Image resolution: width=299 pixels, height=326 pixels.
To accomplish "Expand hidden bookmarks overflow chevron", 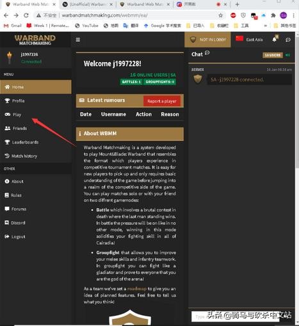I will click(266, 26).
